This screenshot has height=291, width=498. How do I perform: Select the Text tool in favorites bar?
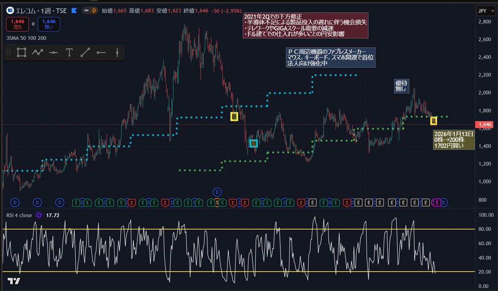(x=69, y=52)
